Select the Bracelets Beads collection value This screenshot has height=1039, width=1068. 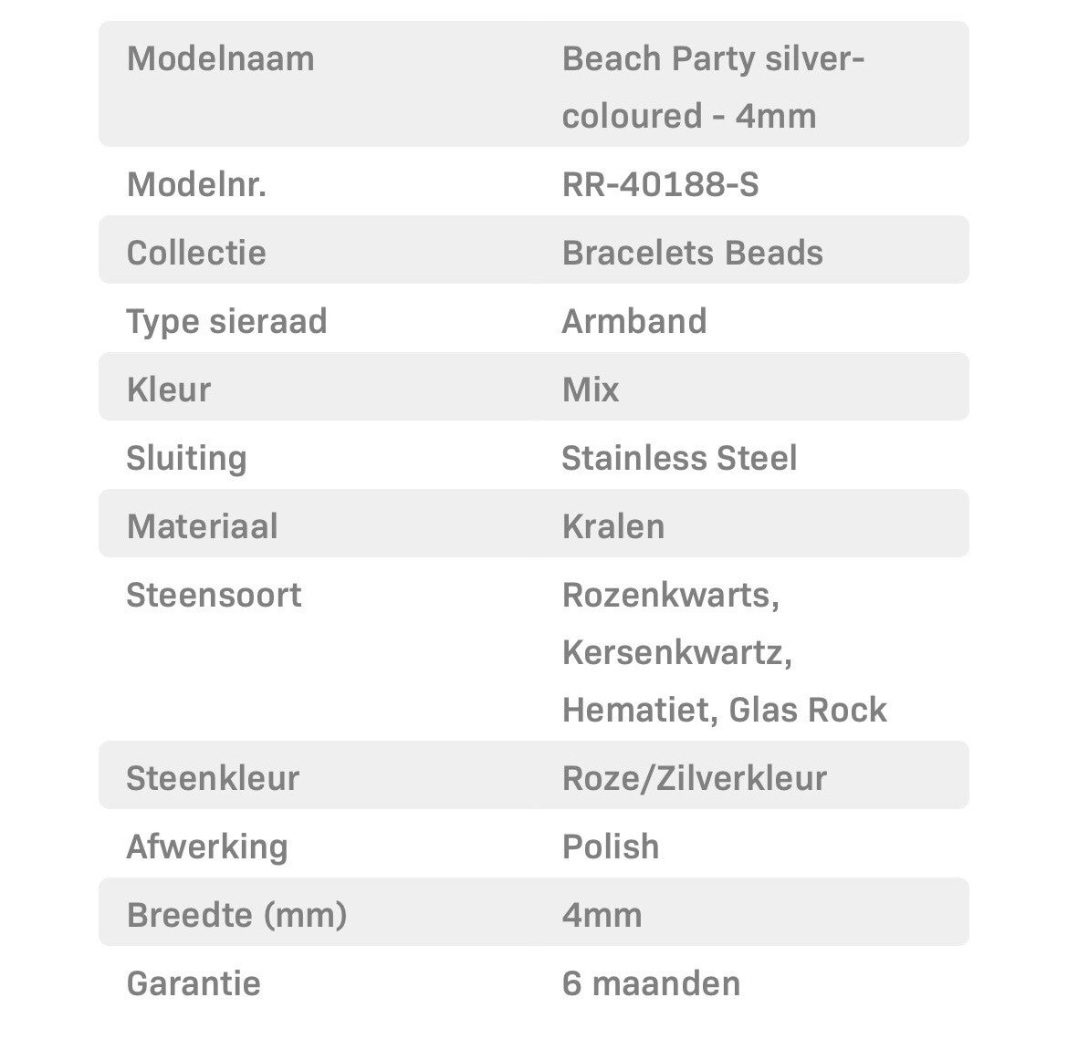pos(692,254)
